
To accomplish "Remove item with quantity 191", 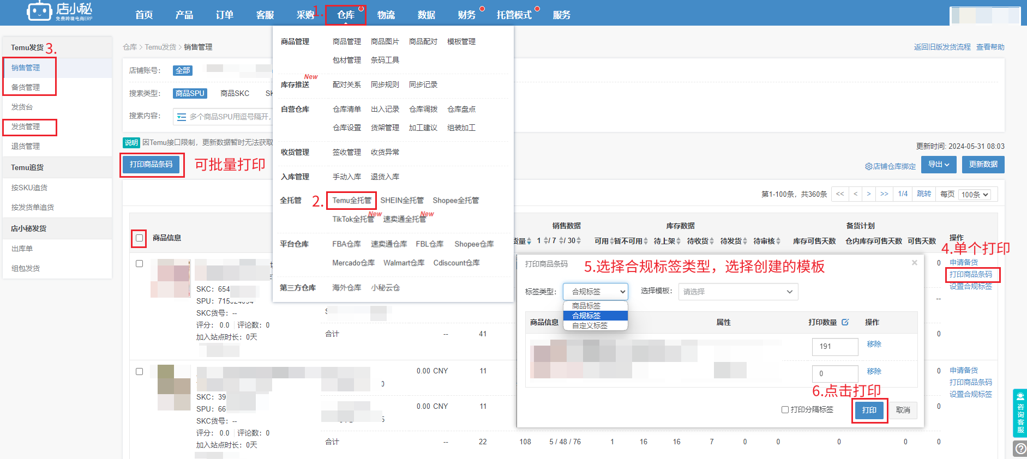I will [874, 344].
